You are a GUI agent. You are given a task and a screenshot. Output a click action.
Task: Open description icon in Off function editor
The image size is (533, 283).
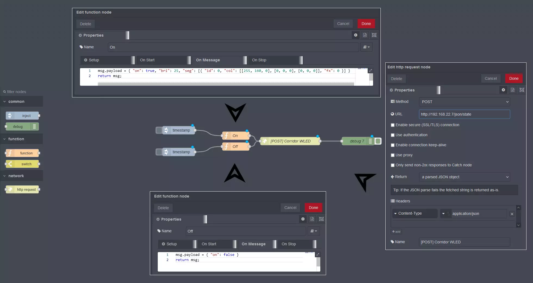[x=312, y=219]
